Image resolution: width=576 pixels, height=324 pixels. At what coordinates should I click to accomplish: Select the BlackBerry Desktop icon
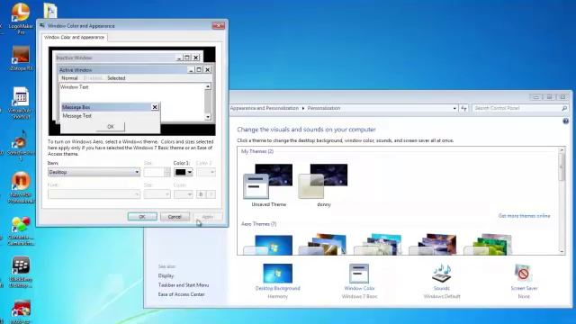(21, 272)
